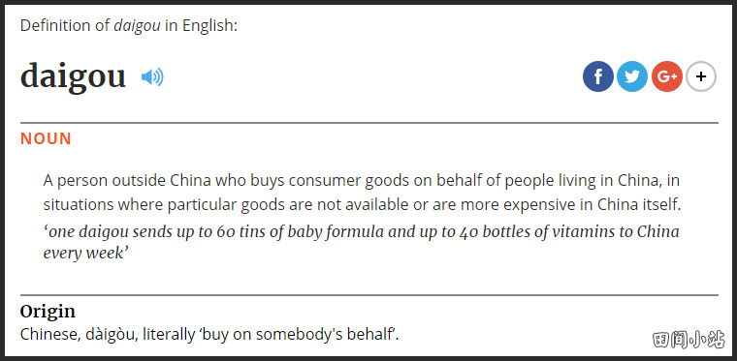Click the watermark logo 田间小站
Image resolution: width=737 pixels, height=361 pixels.
tap(689, 340)
